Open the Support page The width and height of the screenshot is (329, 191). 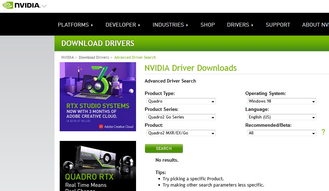(x=278, y=25)
